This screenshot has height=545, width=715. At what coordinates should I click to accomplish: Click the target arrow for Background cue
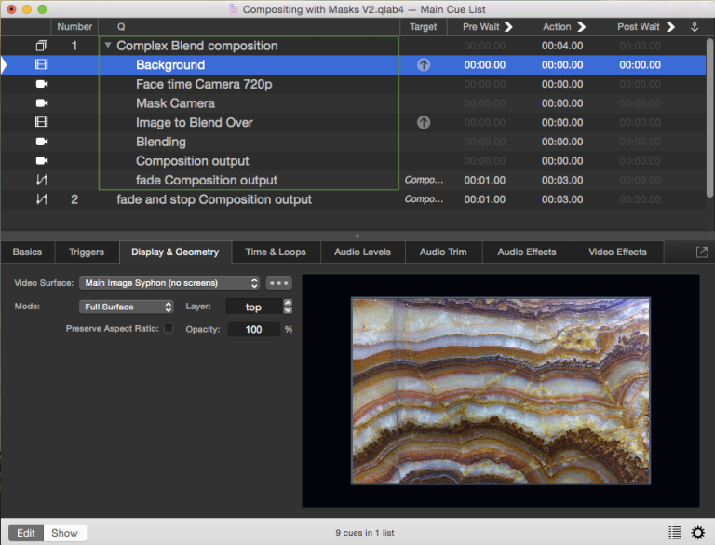tap(424, 65)
